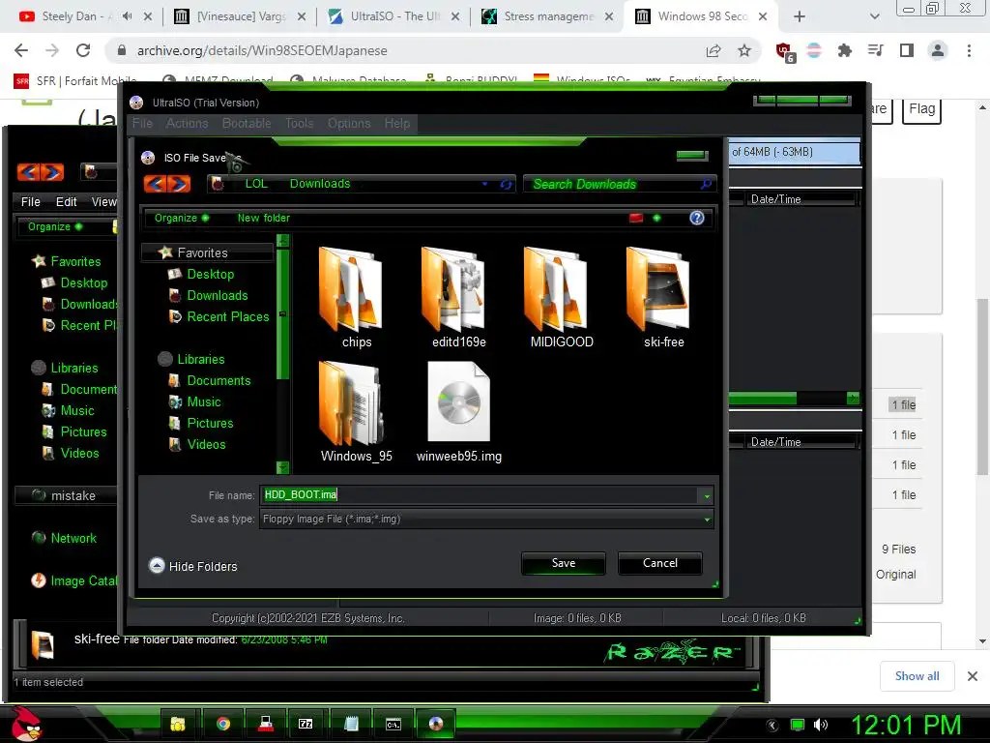Open the Chrome three-dot menu
Screen dimensions: 990x743
(x=969, y=50)
